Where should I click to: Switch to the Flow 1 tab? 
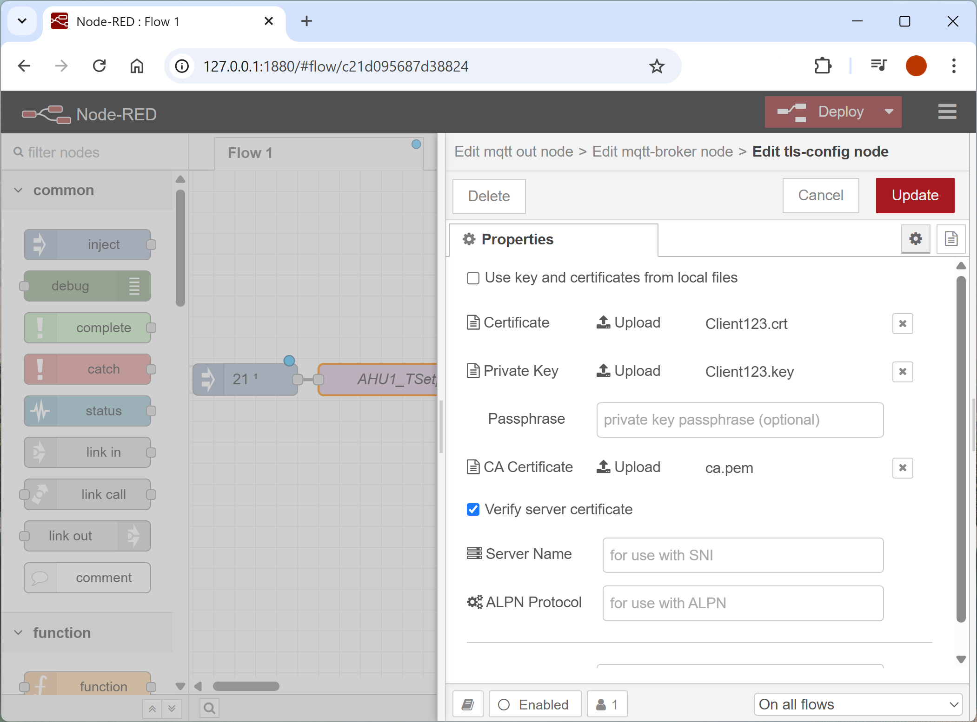(250, 153)
